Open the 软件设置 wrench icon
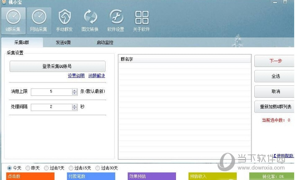The width and height of the screenshot is (295, 180). (x=116, y=21)
